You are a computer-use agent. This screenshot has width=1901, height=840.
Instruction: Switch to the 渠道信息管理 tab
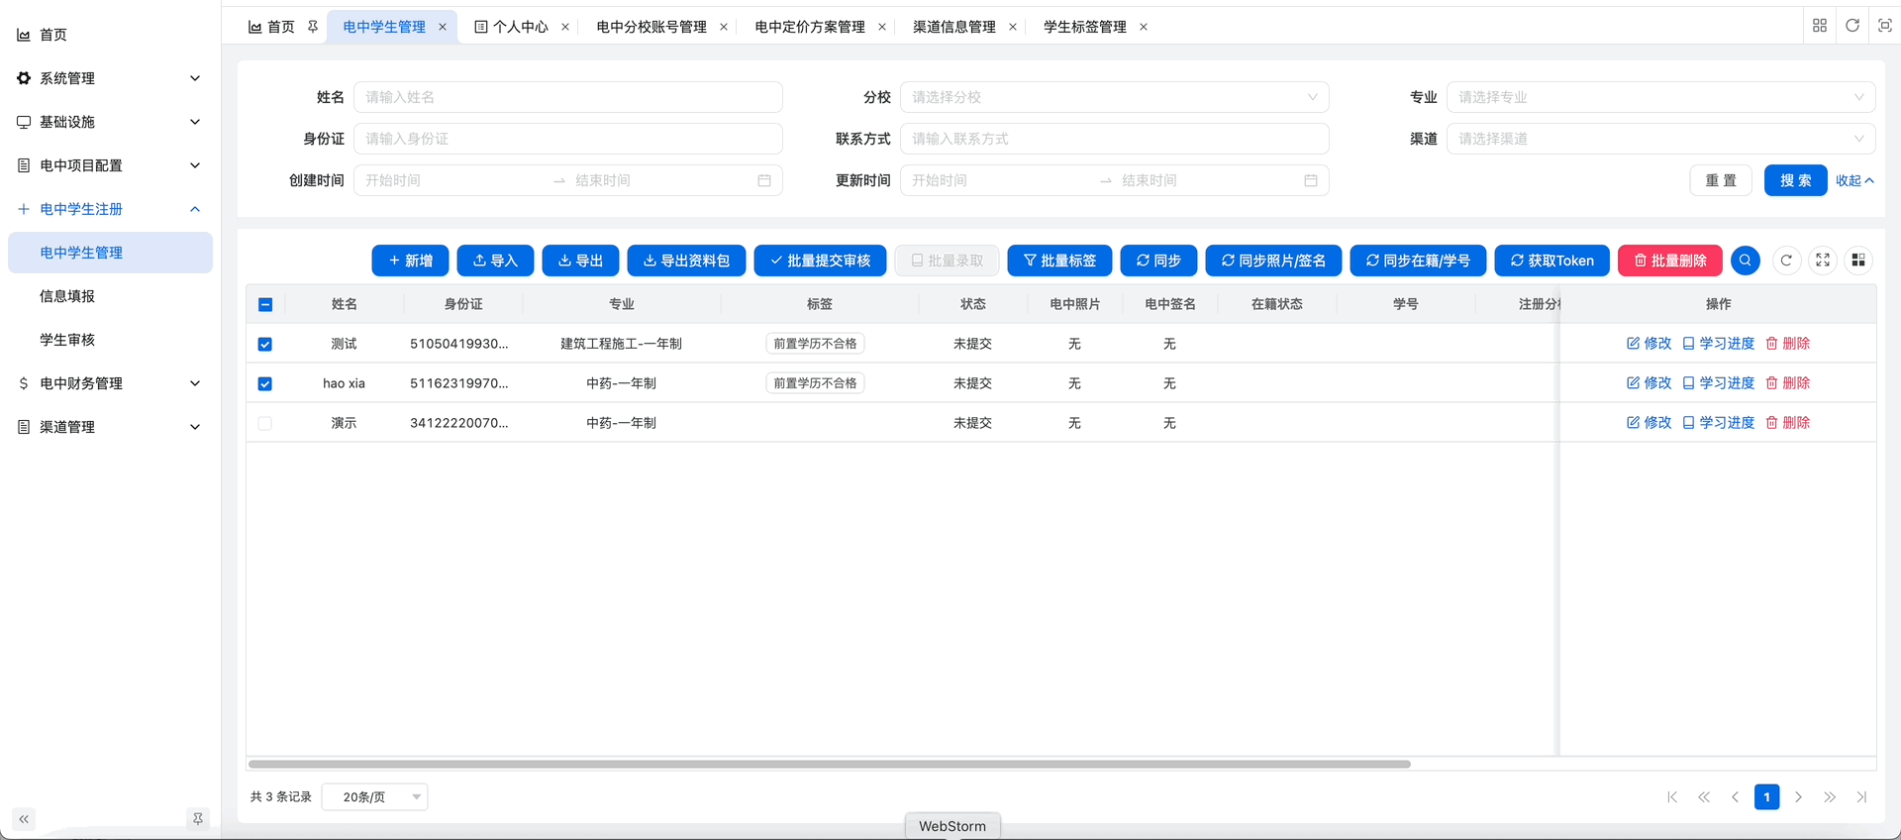954,27
